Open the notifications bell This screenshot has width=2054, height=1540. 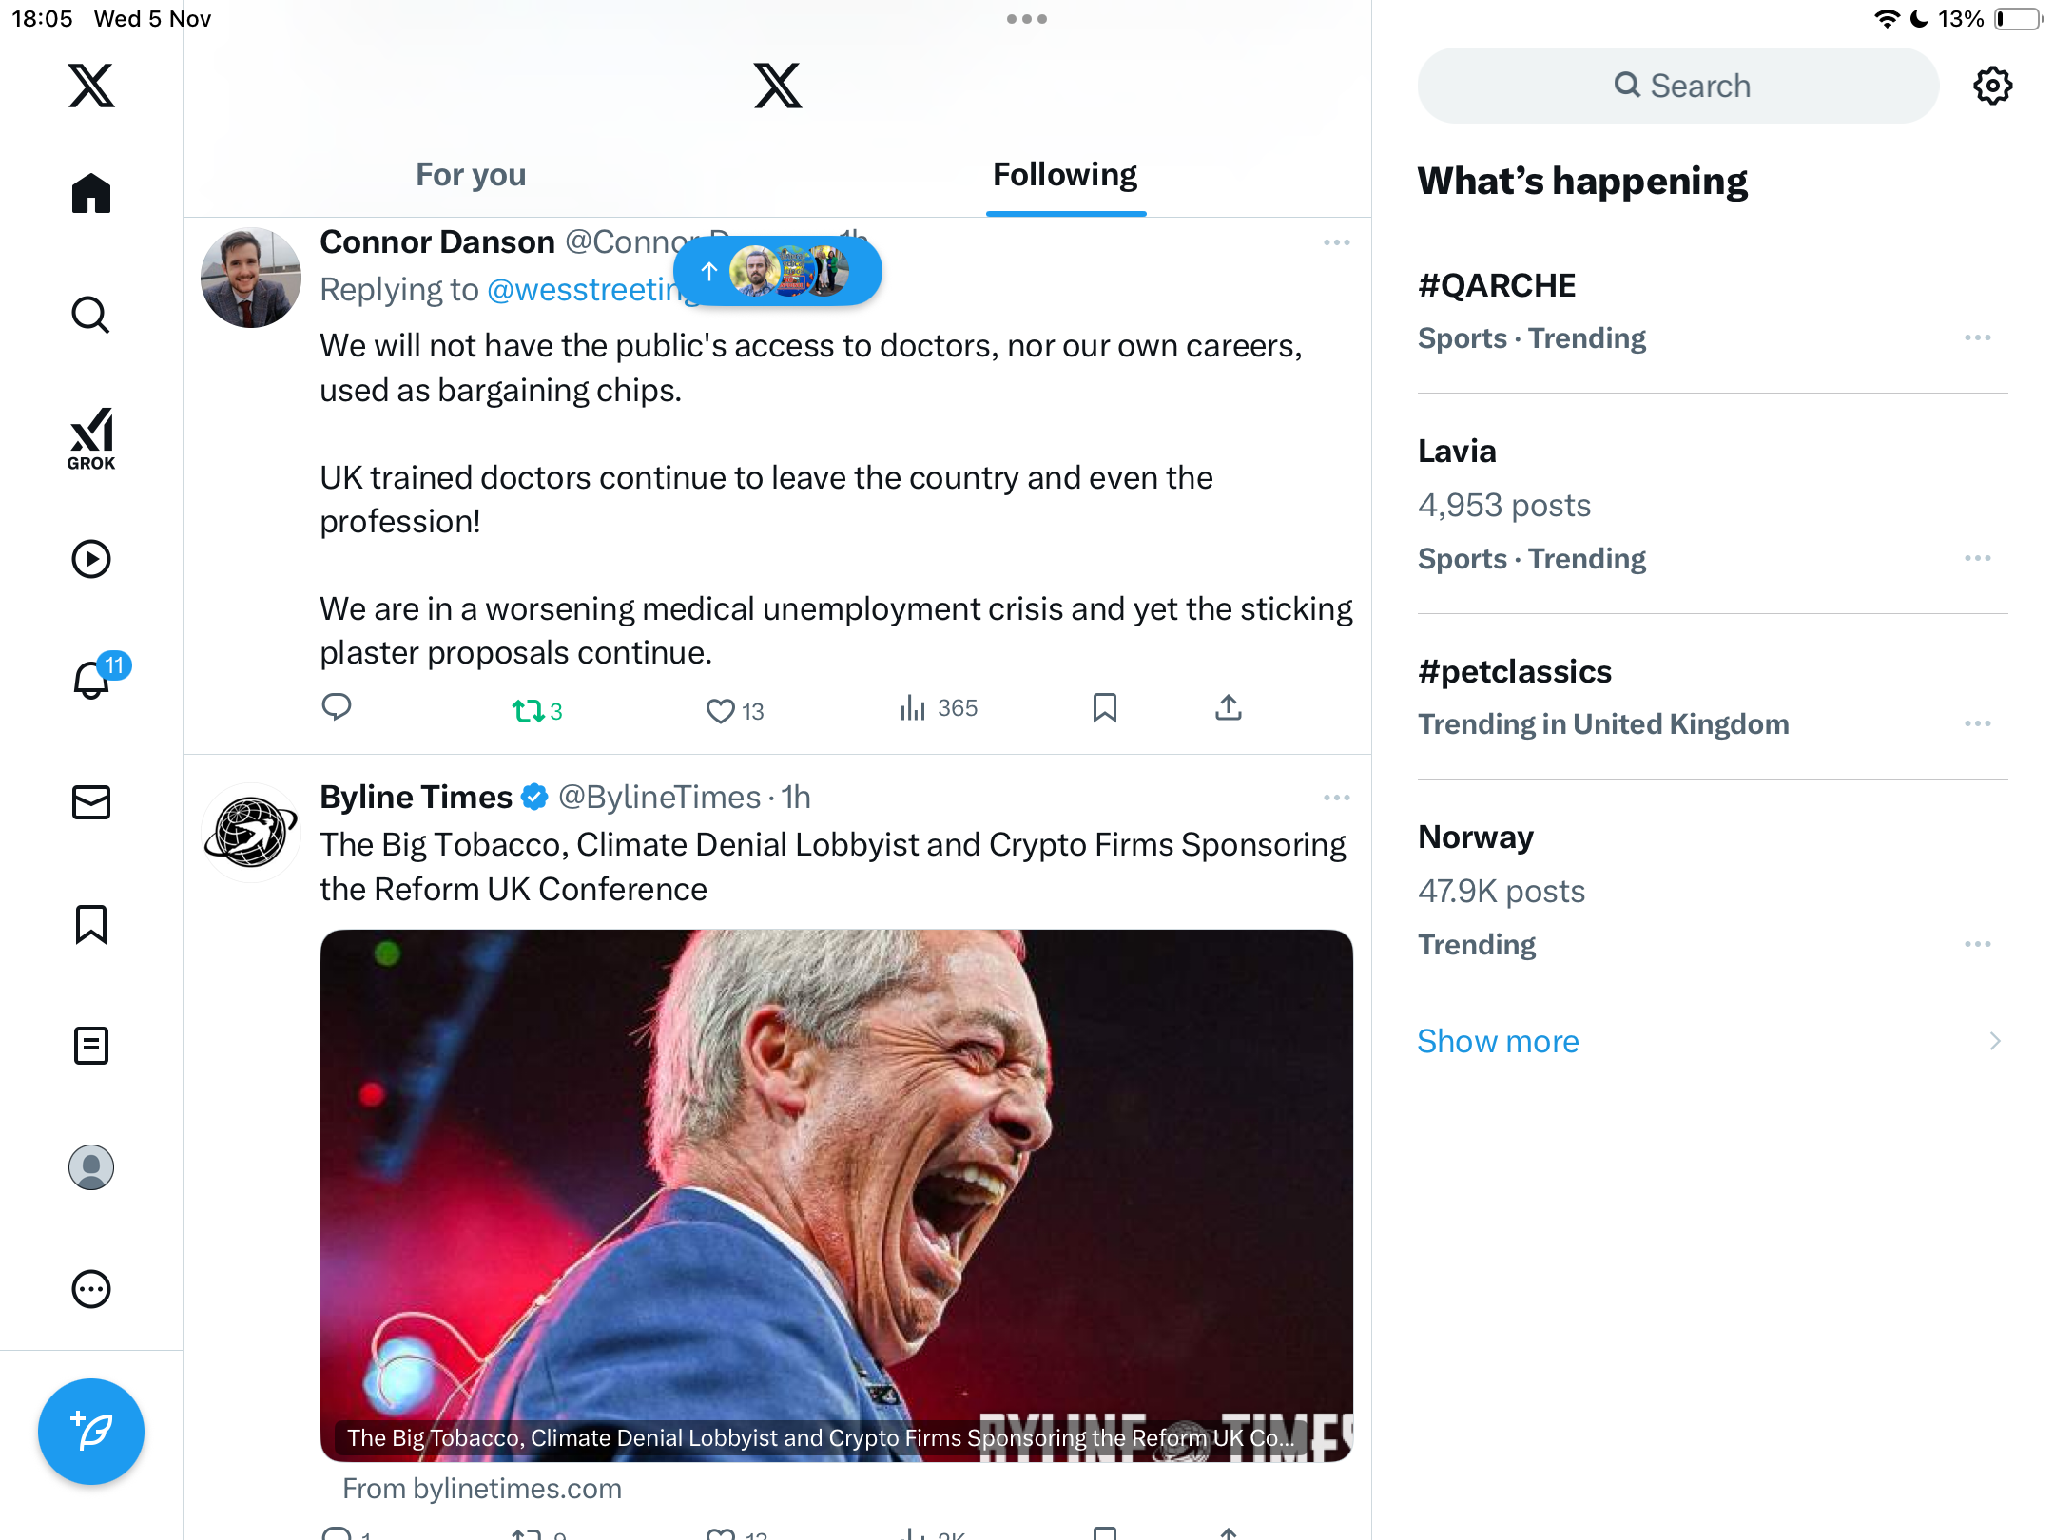coord(91,680)
